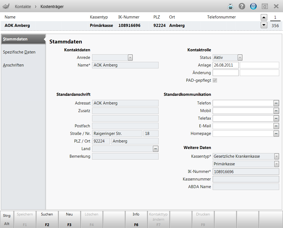Click Kontakttyp ändern F7 button
This screenshot has width=283, height=228.
pyautogui.click(x=158, y=219)
